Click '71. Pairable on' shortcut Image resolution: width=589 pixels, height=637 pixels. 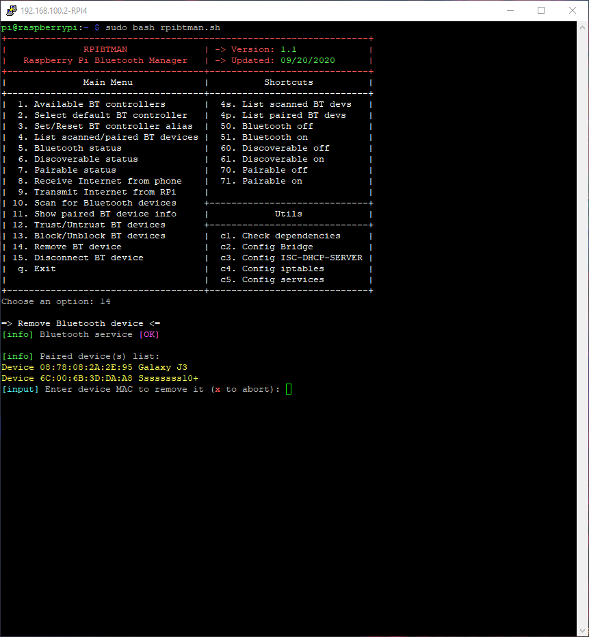click(x=261, y=182)
